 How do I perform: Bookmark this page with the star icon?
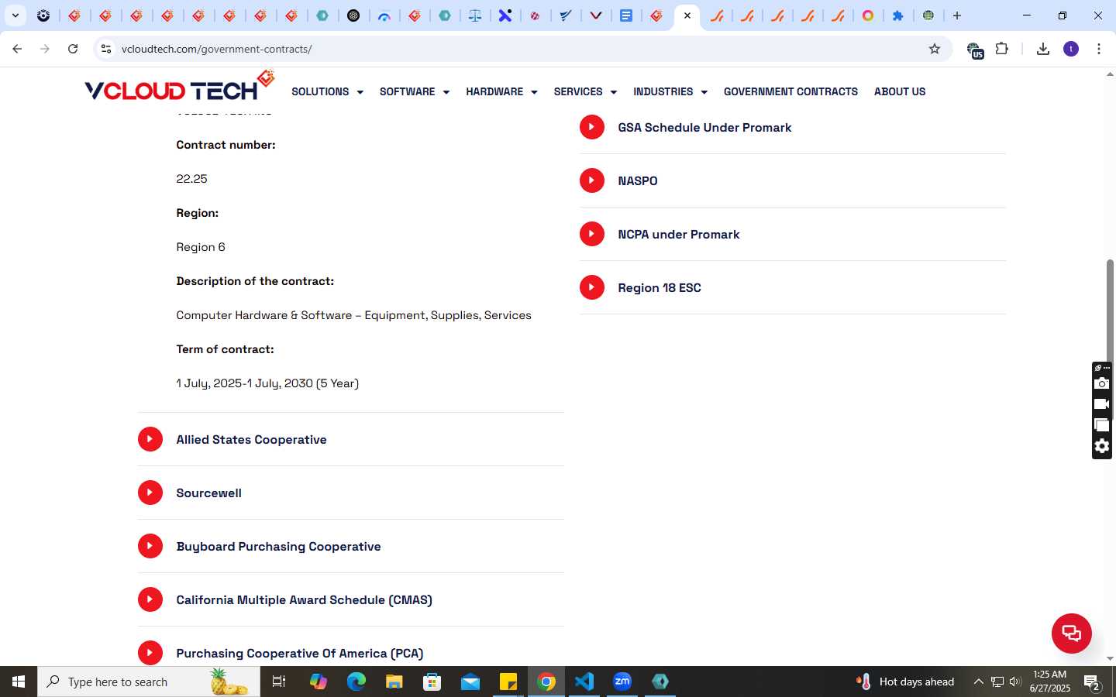(935, 49)
